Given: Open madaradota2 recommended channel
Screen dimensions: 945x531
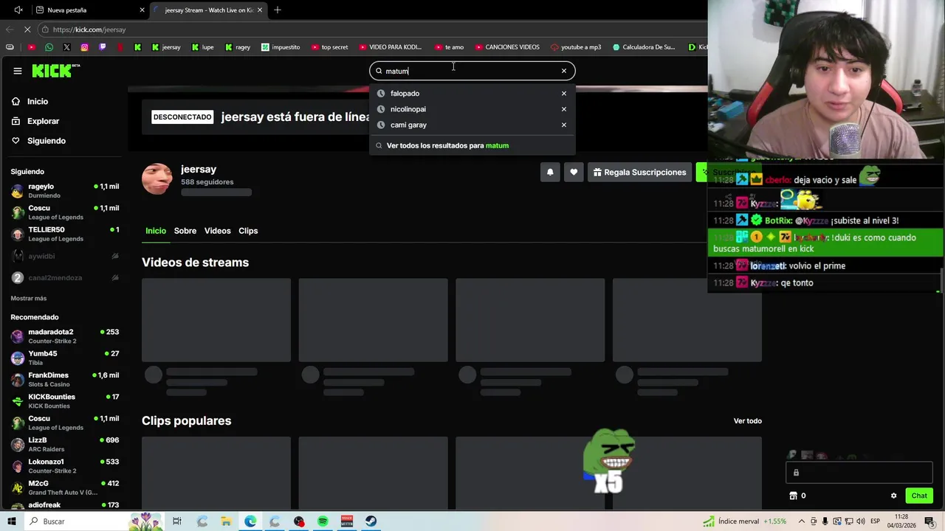Looking at the screenshot, I should pyautogui.click(x=65, y=336).
